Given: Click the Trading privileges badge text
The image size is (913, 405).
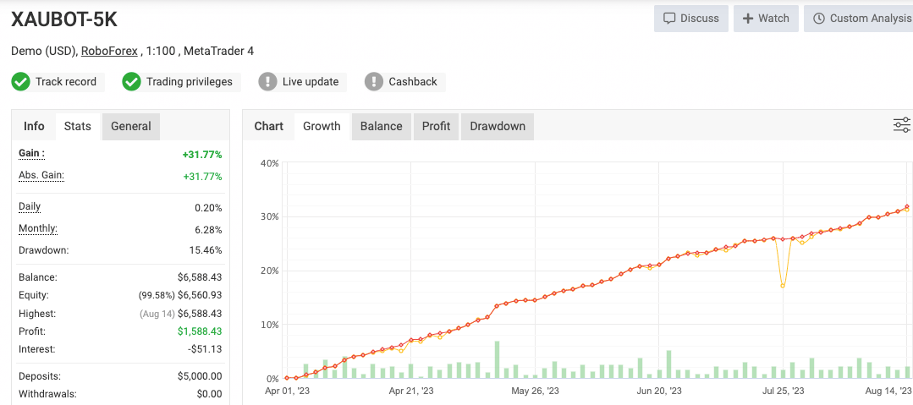Looking at the screenshot, I should tap(190, 82).
